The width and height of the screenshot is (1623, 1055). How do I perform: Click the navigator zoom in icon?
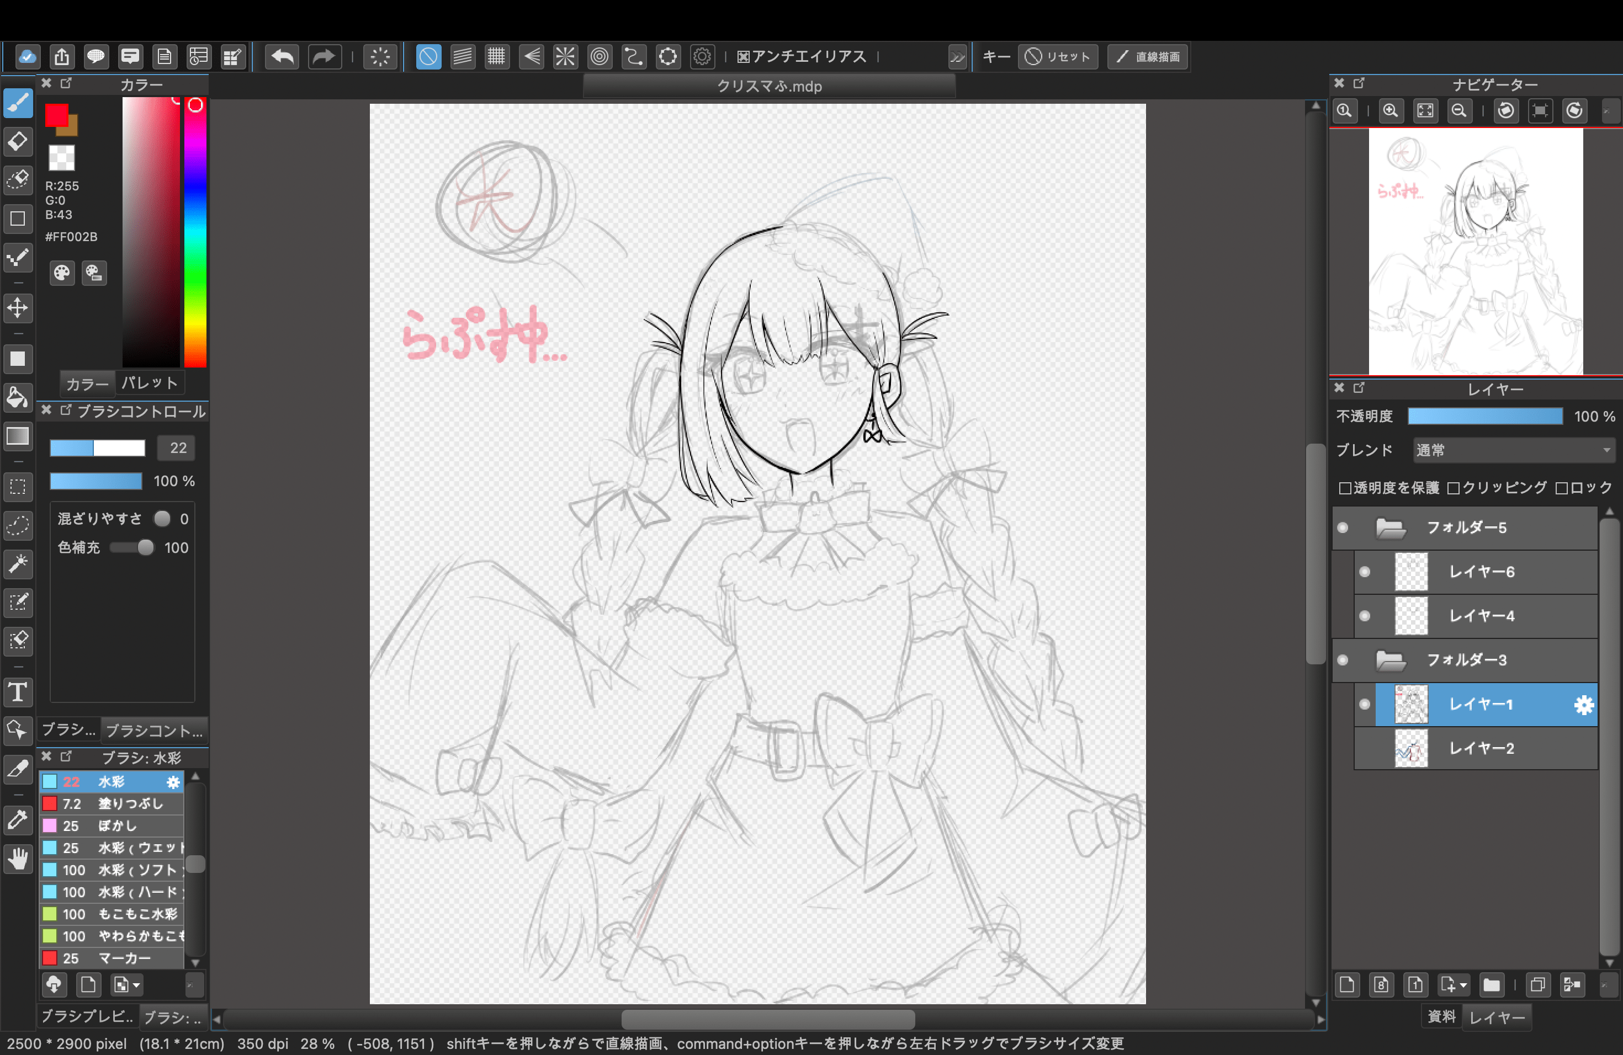[x=1391, y=110]
